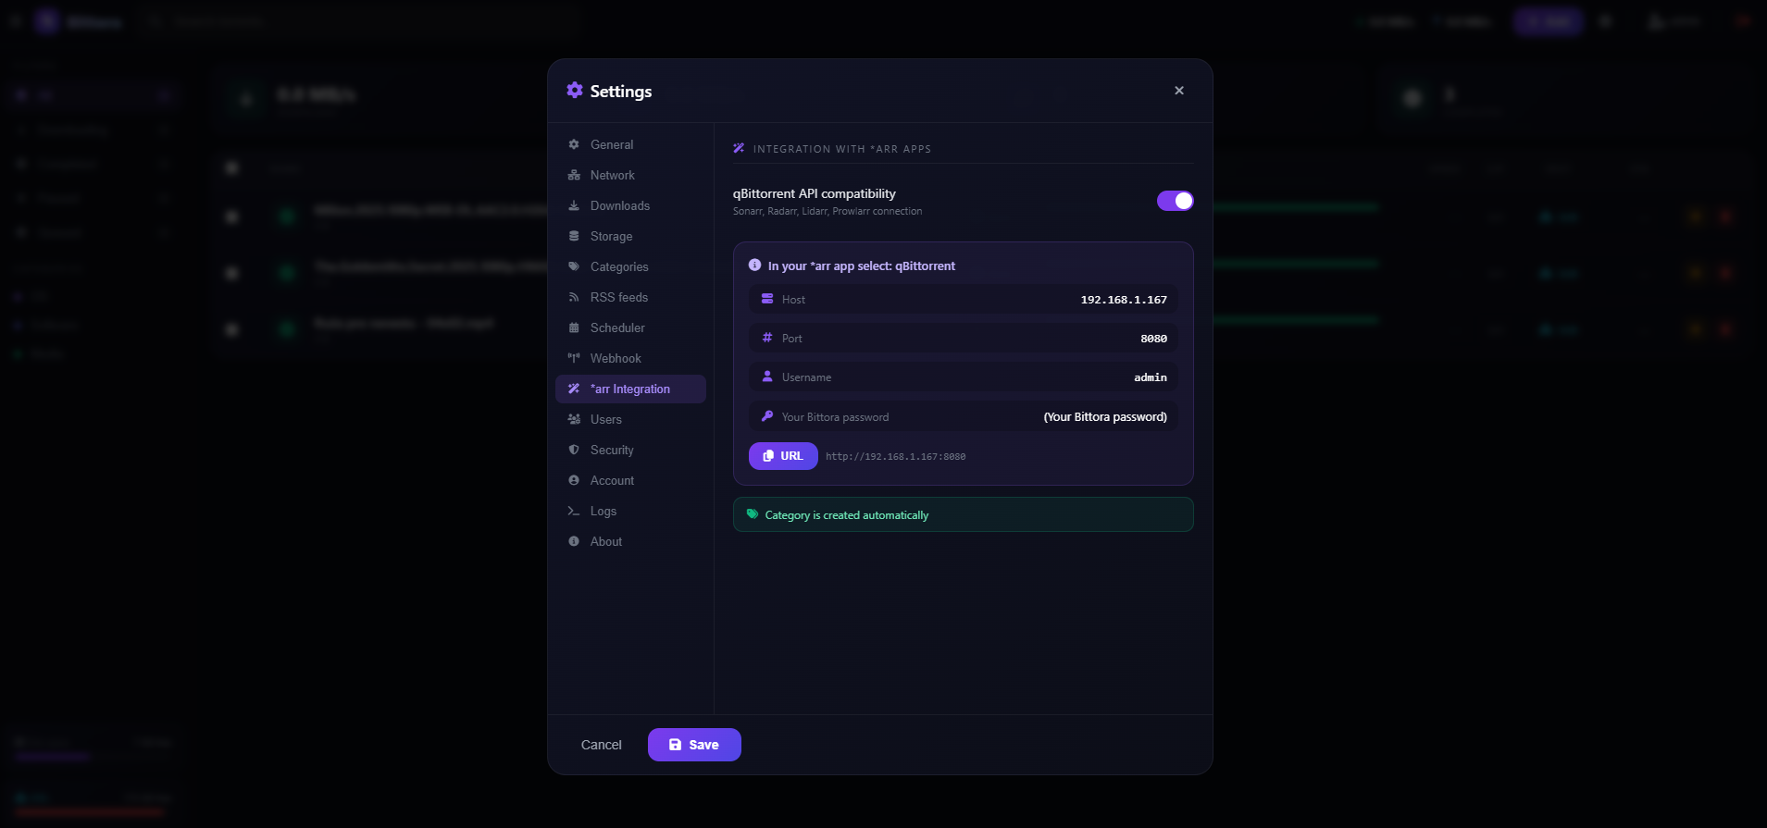Click Cancel to dismiss the settings dialog

tap(601, 744)
